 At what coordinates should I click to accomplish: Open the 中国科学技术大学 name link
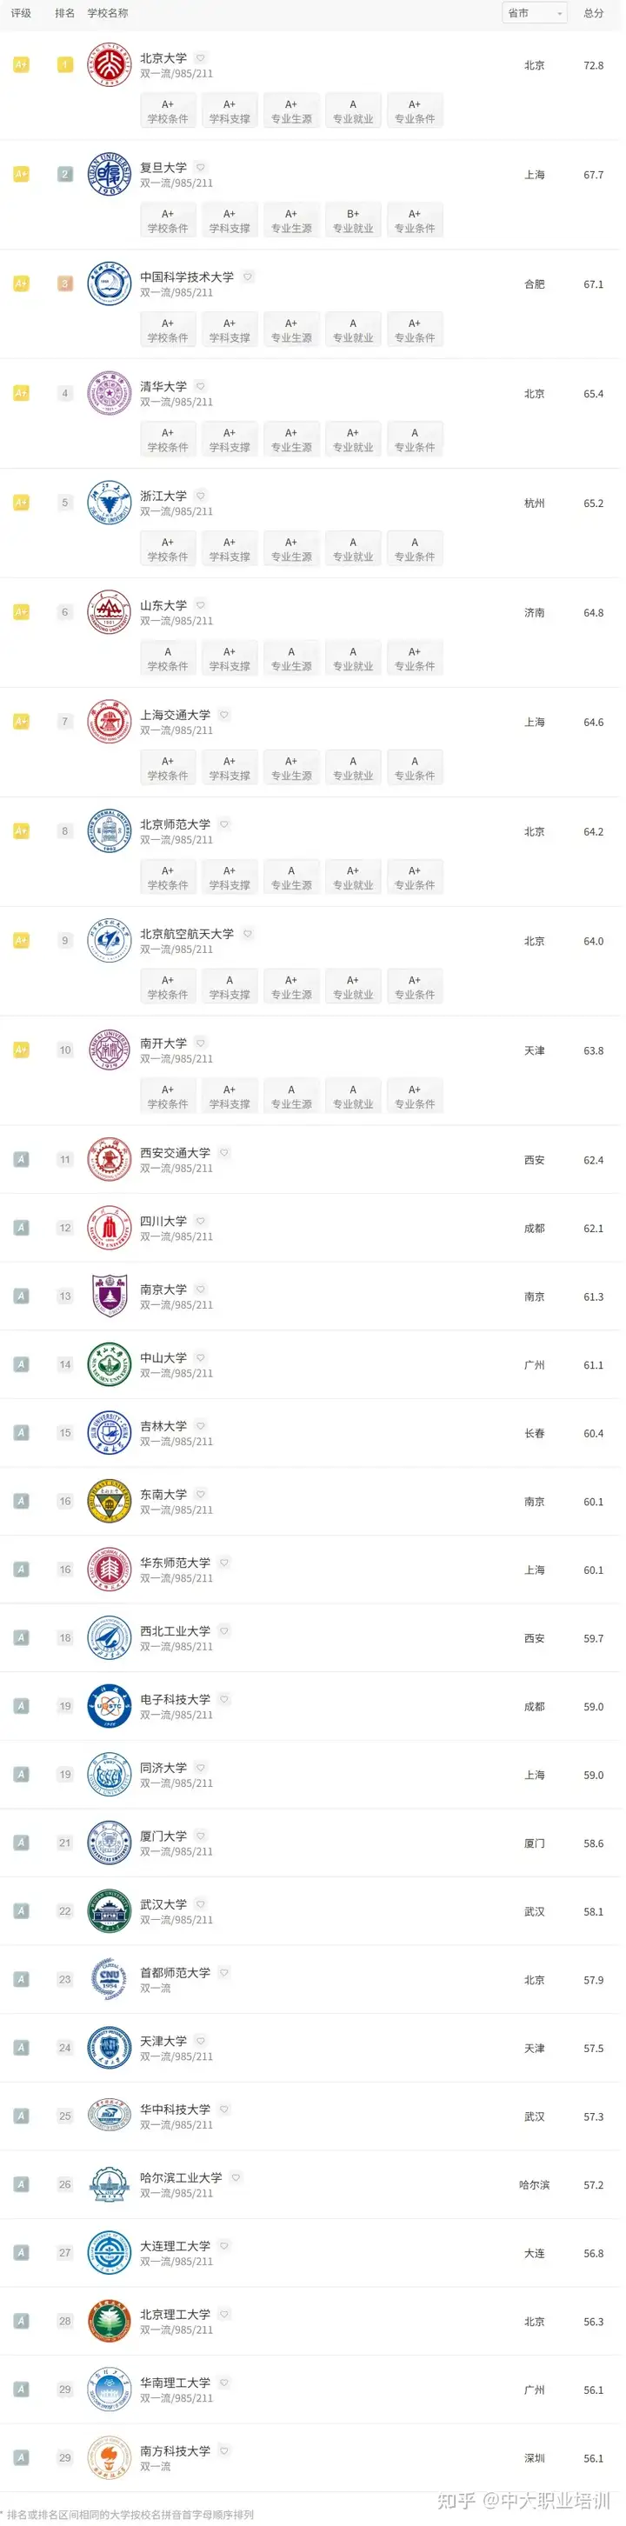click(186, 277)
